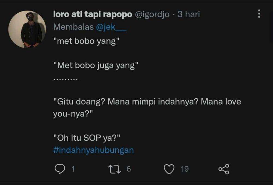Open the @igordjo handle link
This screenshot has height=185, width=273.
click(152, 14)
